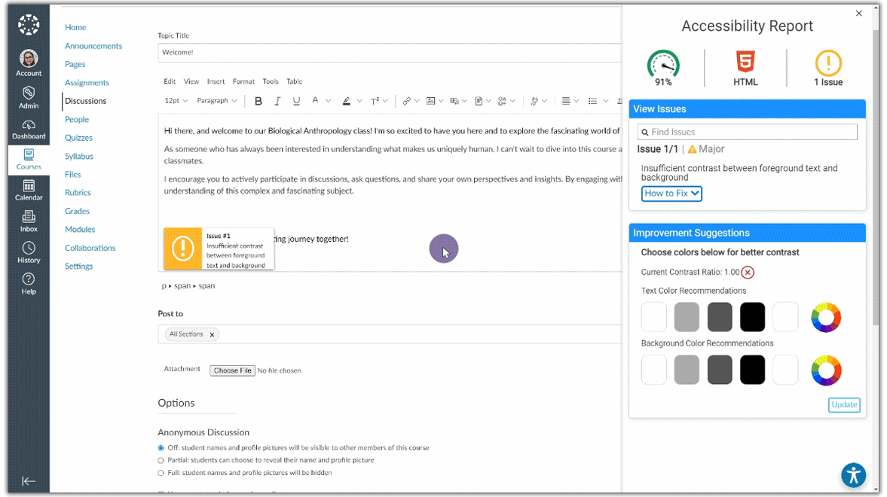Open the 12pt font size dropdown
This screenshot has width=887, height=497.
176,101
